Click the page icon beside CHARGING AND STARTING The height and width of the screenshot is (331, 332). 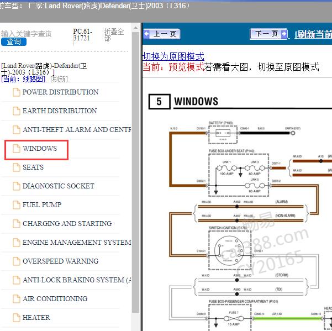(x=17, y=223)
